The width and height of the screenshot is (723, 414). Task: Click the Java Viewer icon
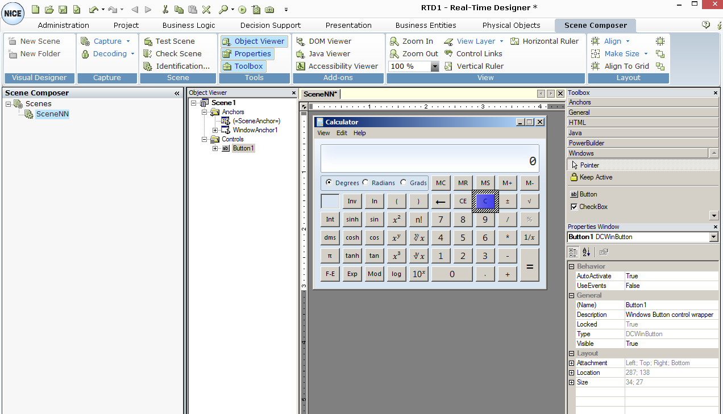301,54
